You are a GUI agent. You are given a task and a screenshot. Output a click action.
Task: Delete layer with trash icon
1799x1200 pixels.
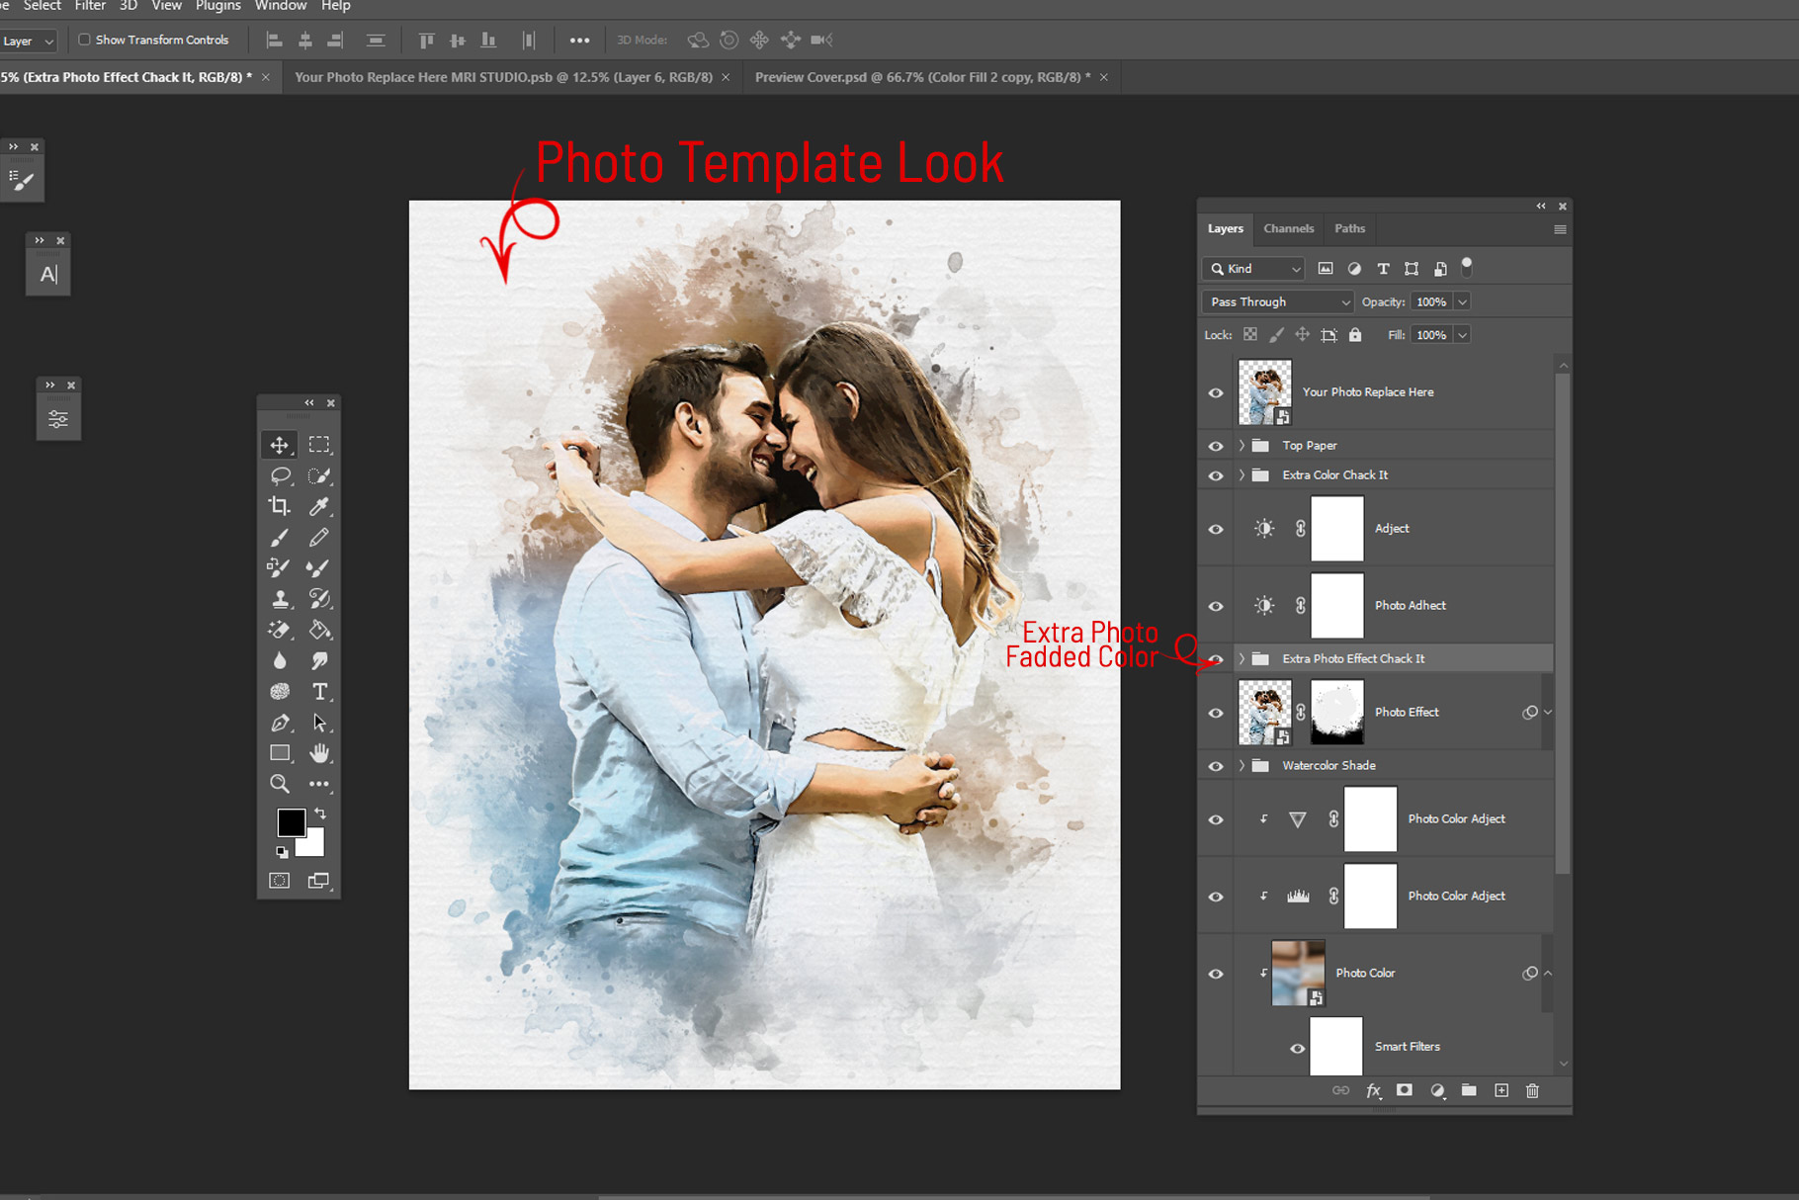(1532, 1090)
